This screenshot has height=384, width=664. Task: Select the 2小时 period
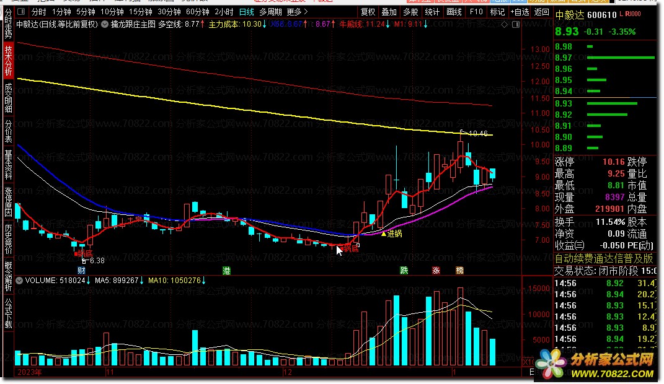224,12
